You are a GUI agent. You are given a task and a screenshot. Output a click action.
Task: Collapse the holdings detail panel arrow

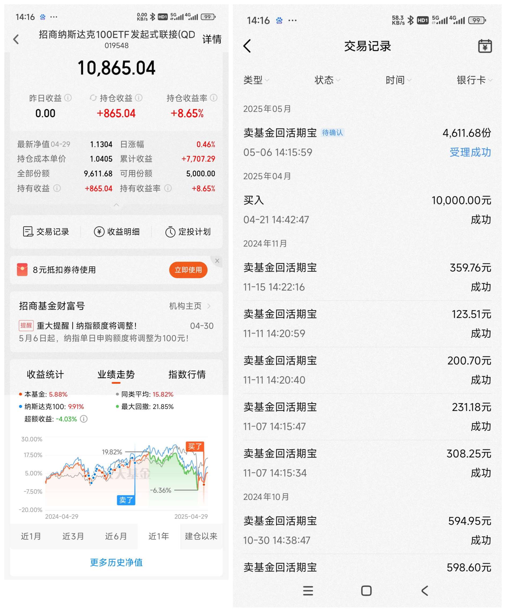pos(116,205)
